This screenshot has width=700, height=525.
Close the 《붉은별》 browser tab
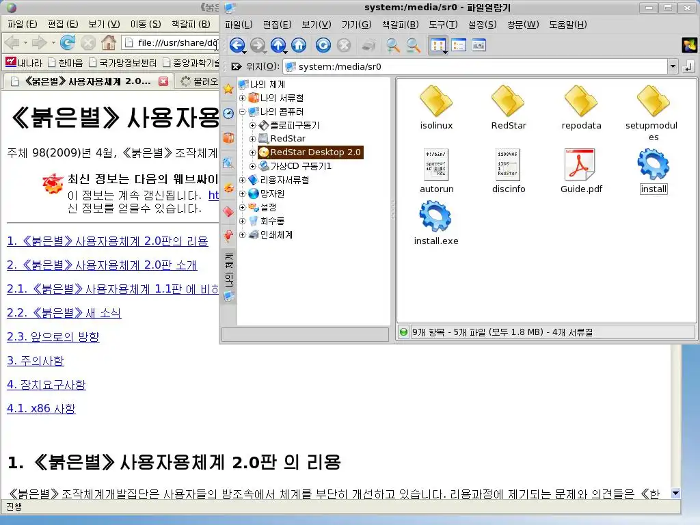(x=164, y=81)
